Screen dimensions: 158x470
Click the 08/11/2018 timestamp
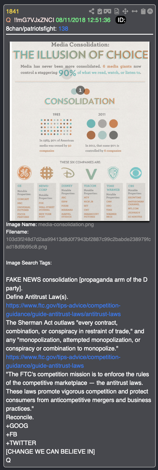(x=83, y=20)
